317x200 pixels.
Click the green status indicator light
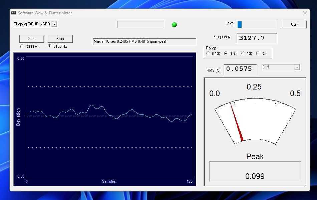tap(174, 25)
